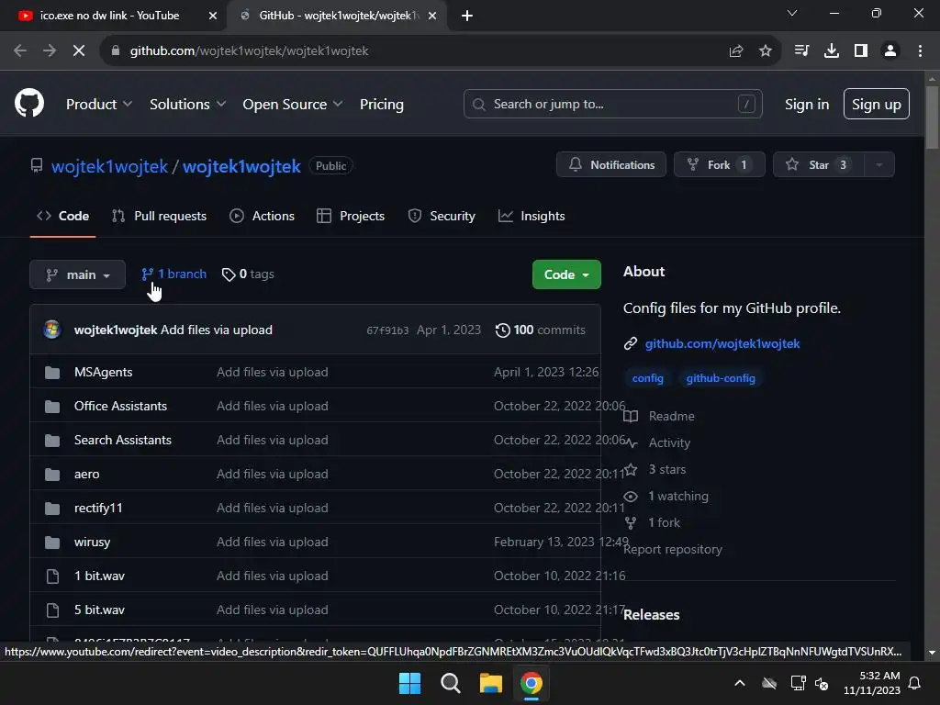Select the Code tab

point(63,216)
